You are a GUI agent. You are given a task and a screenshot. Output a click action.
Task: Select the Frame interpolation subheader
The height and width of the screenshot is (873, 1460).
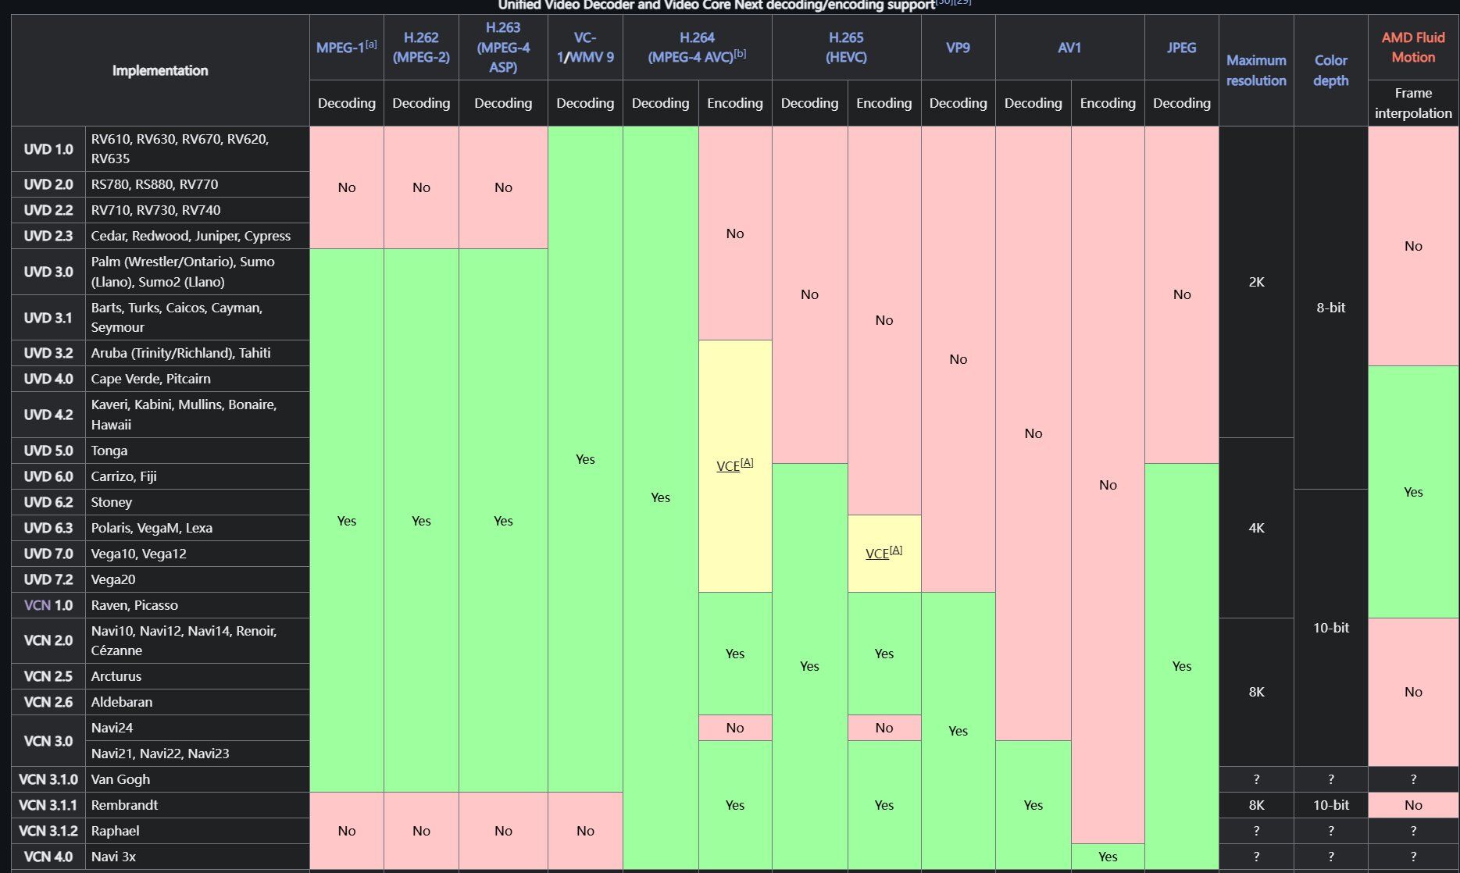pos(1413,103)
